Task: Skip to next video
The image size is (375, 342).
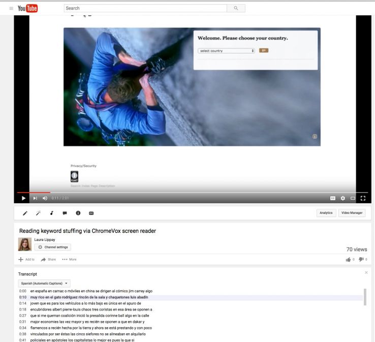Action: pyautogui.click(x=35, y=198)
